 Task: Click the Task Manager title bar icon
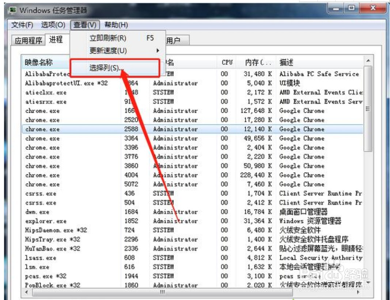12,10
